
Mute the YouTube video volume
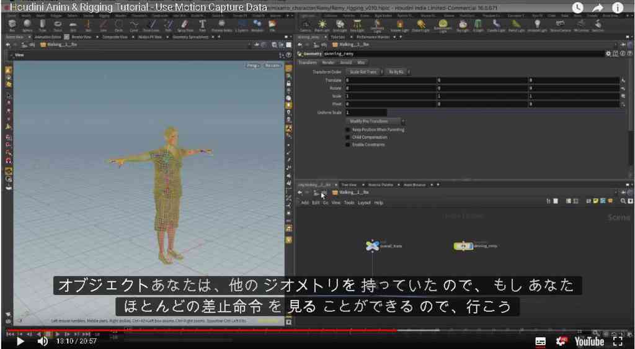pyautogui.click(x=43, y=342)
